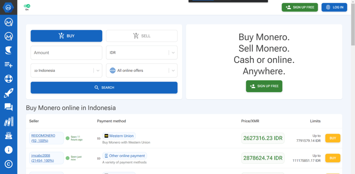Click the post-an-ad list-plus sidebar icon
Image resolution: width=355 pixels, height=174 pixels.
pyautogui.click(x=9, y=65)
